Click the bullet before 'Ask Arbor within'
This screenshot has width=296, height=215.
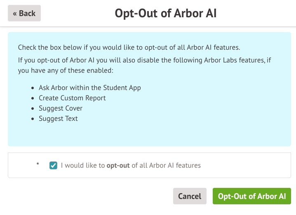coord(33,88)
